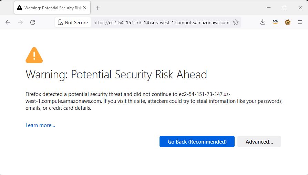Go back to the previous page
The height and width of the screenshot is (175, 308).
pos(8,22)
